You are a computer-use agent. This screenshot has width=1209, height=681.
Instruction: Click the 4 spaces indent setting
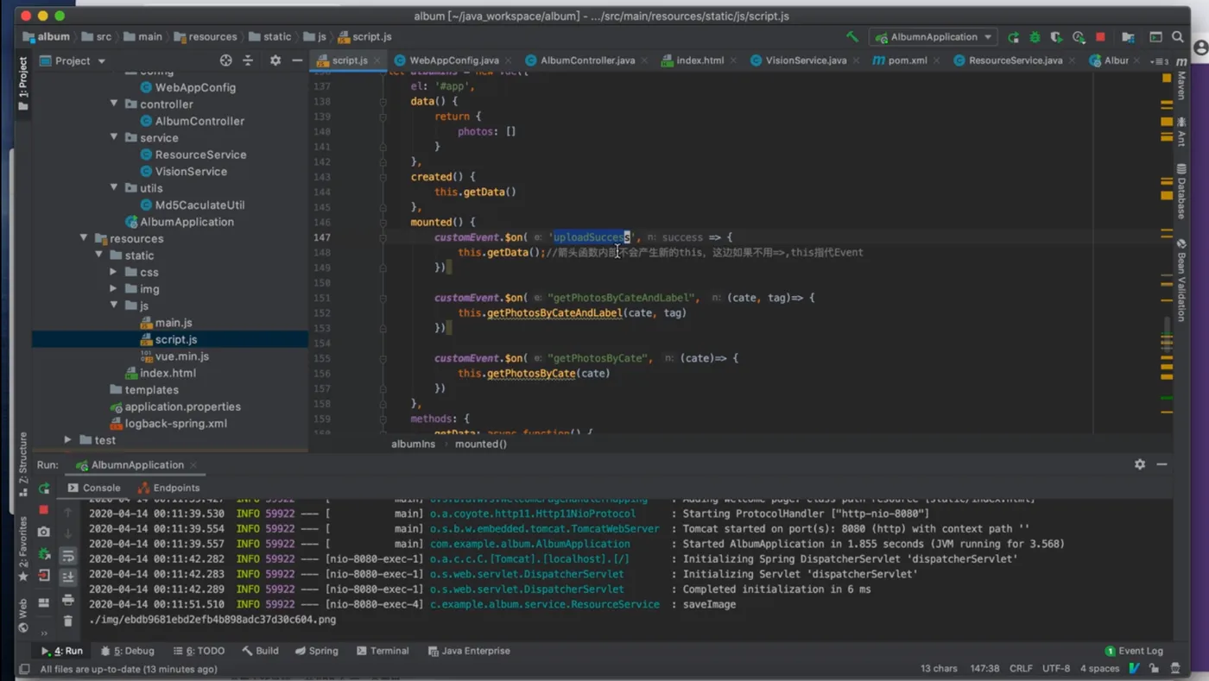[x=1099, y=669]
